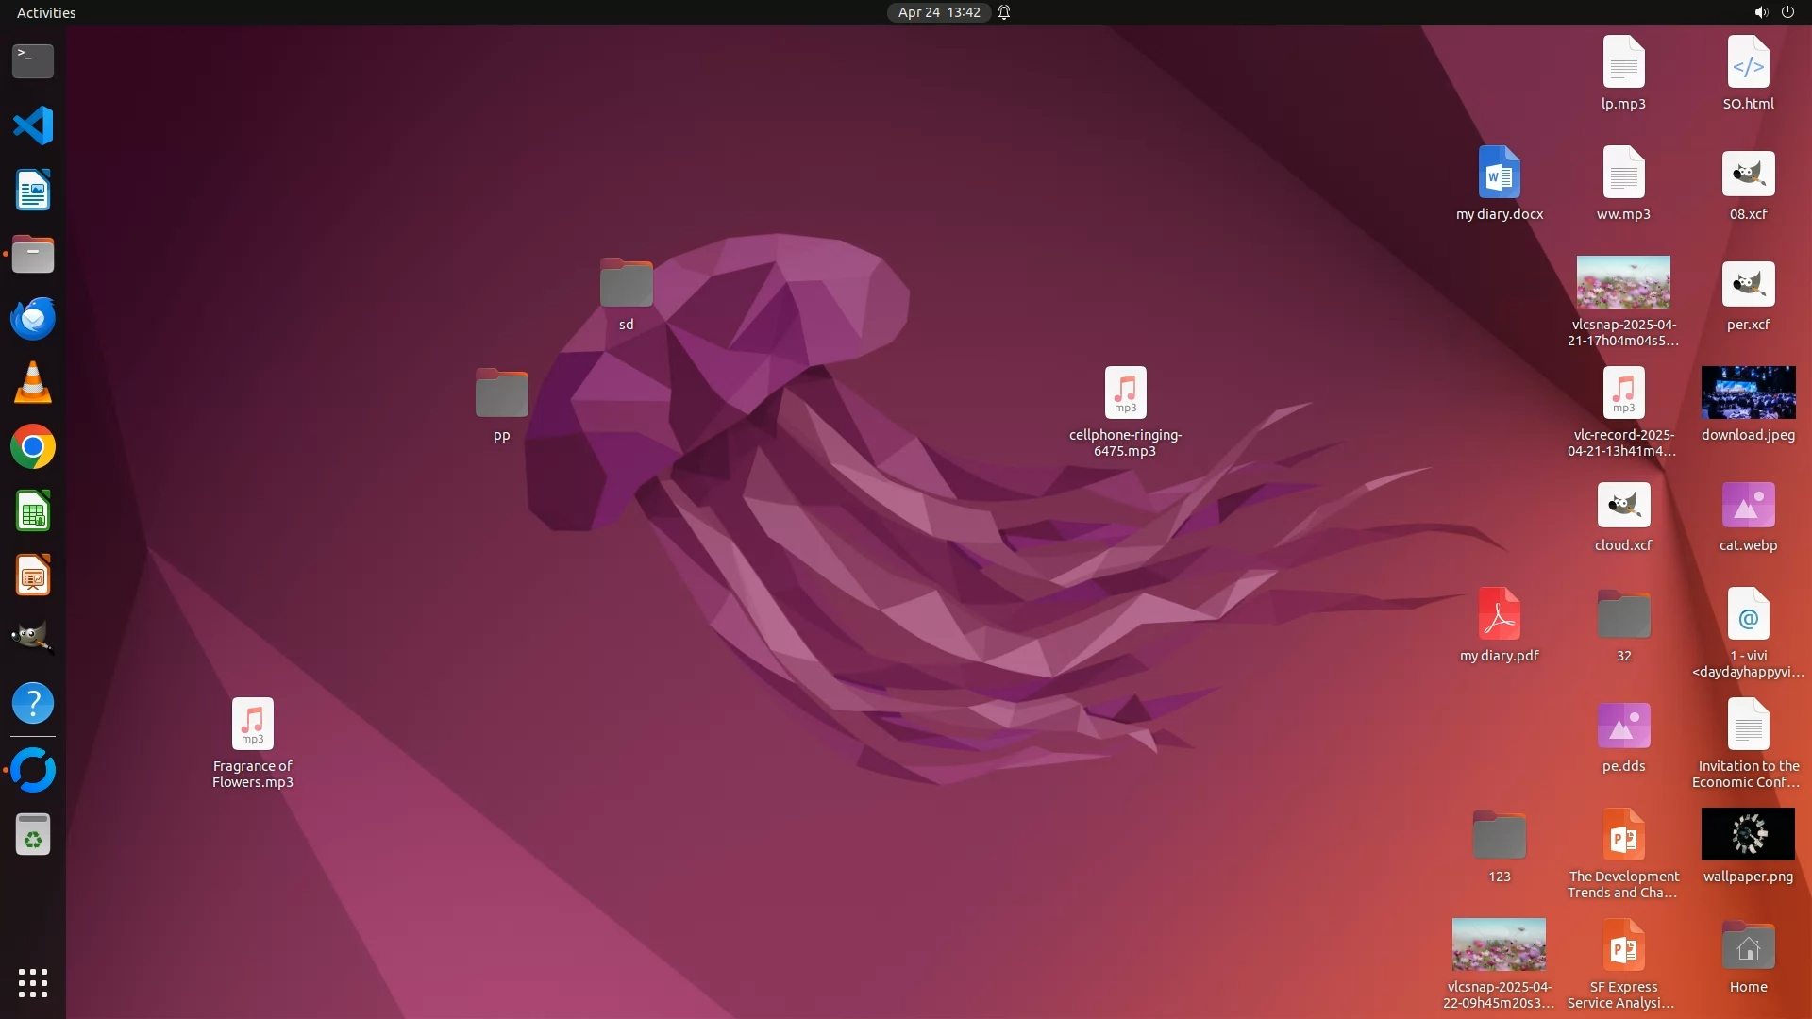Image resolution: width=1812 pixels, height=1019 pixels.
Task: Open the Trash icon in dock
Action: click(x=33, y=835)
